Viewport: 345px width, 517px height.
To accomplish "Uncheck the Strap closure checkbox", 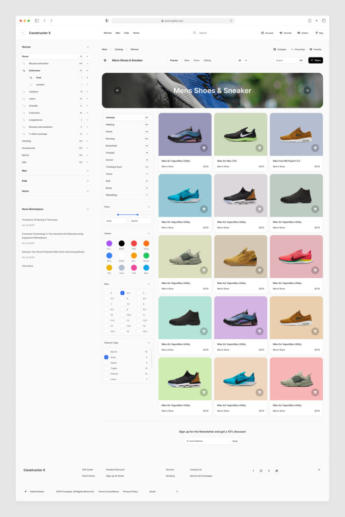I will tap(106, 357).
